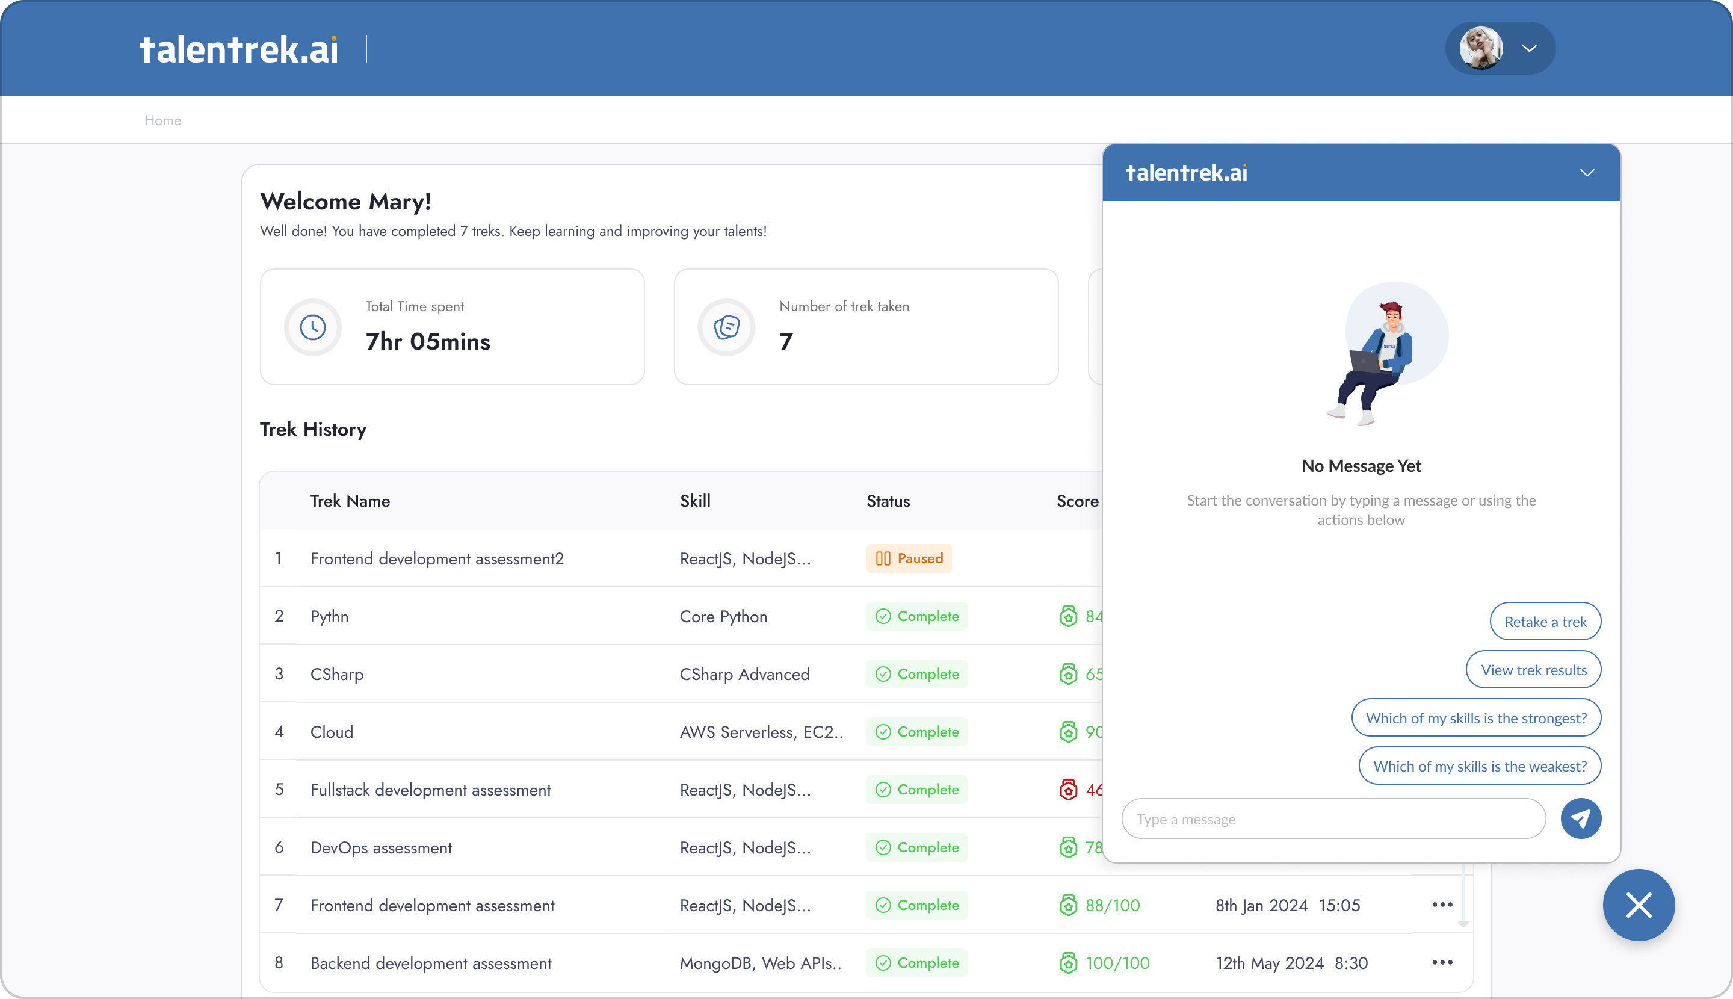Click the red score badge for Fullstack assessment
The height and width of the screenshot is (999, 1733).
(1068, 790)
